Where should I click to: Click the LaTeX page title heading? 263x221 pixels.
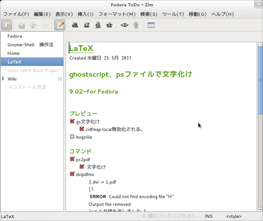[81, 48]
